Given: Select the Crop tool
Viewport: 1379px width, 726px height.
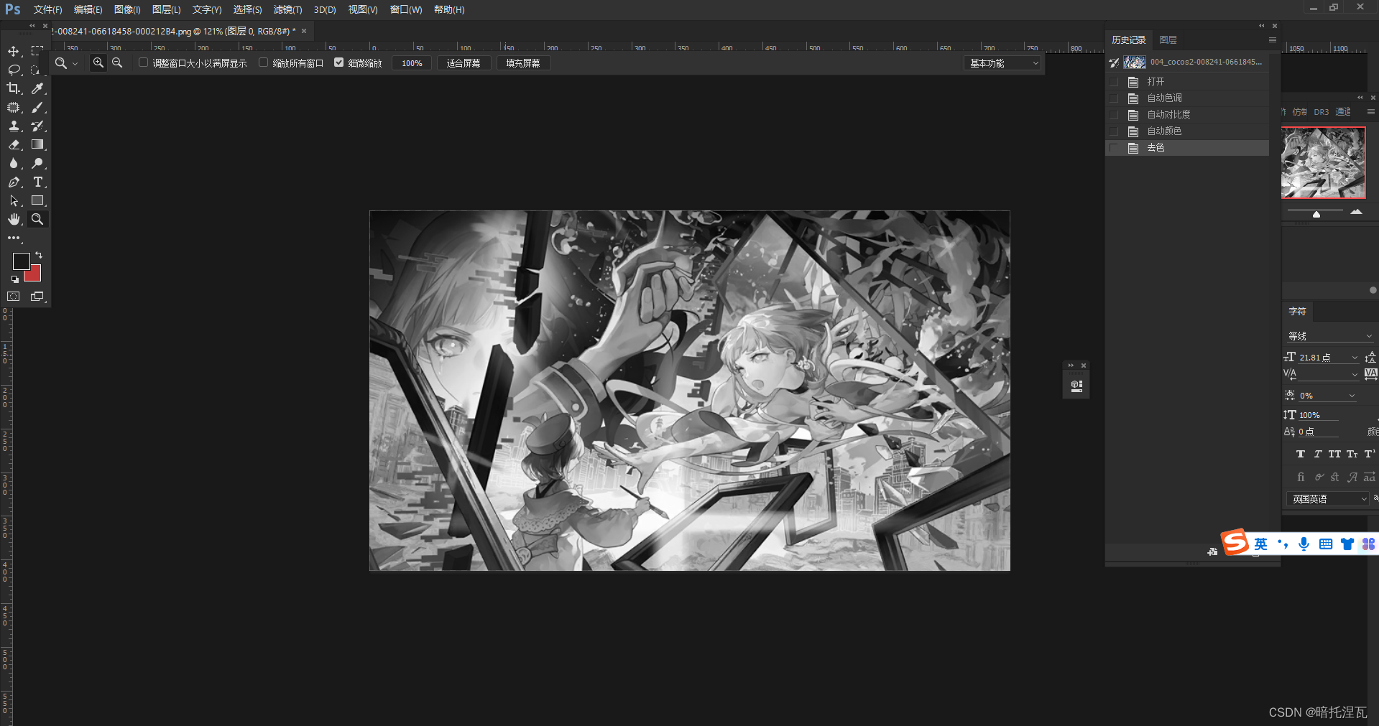Looking at the screenshot, I should click(x=14, y=88).
